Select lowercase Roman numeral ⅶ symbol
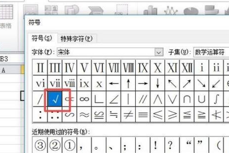229x153 pixels. click(x=55, y=83)
